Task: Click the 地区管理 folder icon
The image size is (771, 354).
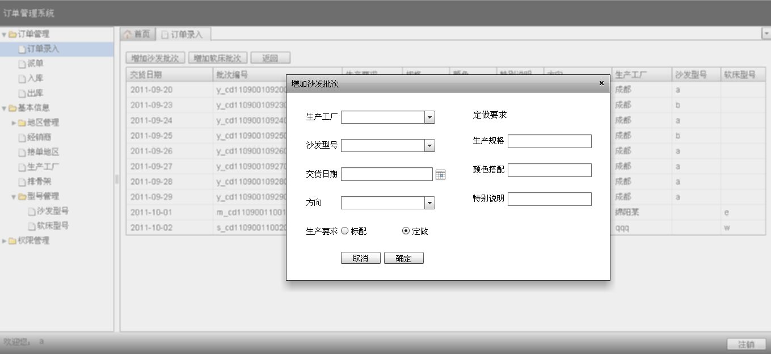Action: (22, 123)
